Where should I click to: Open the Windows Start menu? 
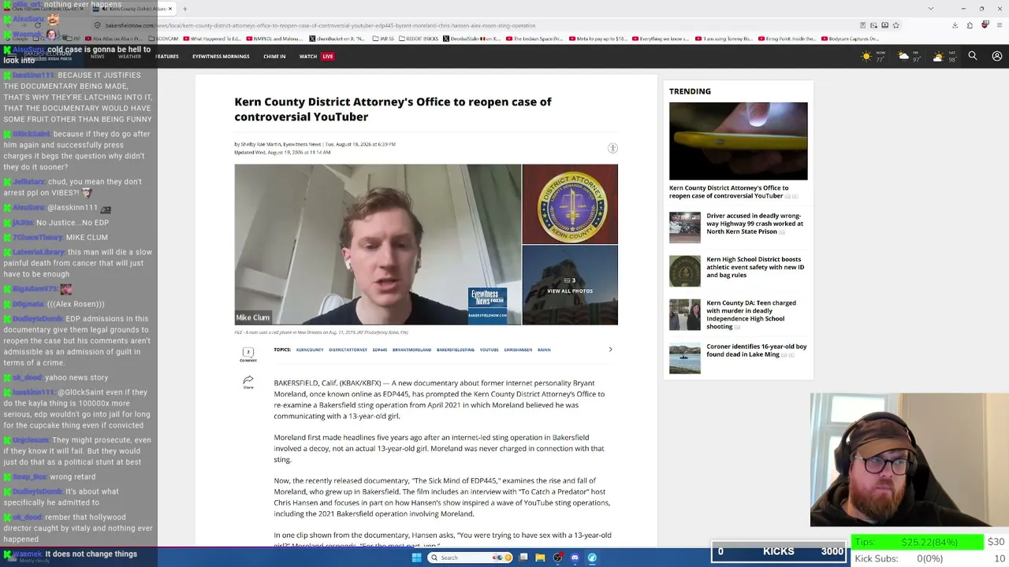point(417,558)
